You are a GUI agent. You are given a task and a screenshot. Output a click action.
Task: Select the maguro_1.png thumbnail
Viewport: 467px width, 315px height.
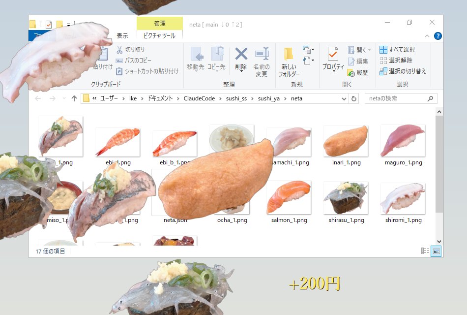(x=403, y=141)
